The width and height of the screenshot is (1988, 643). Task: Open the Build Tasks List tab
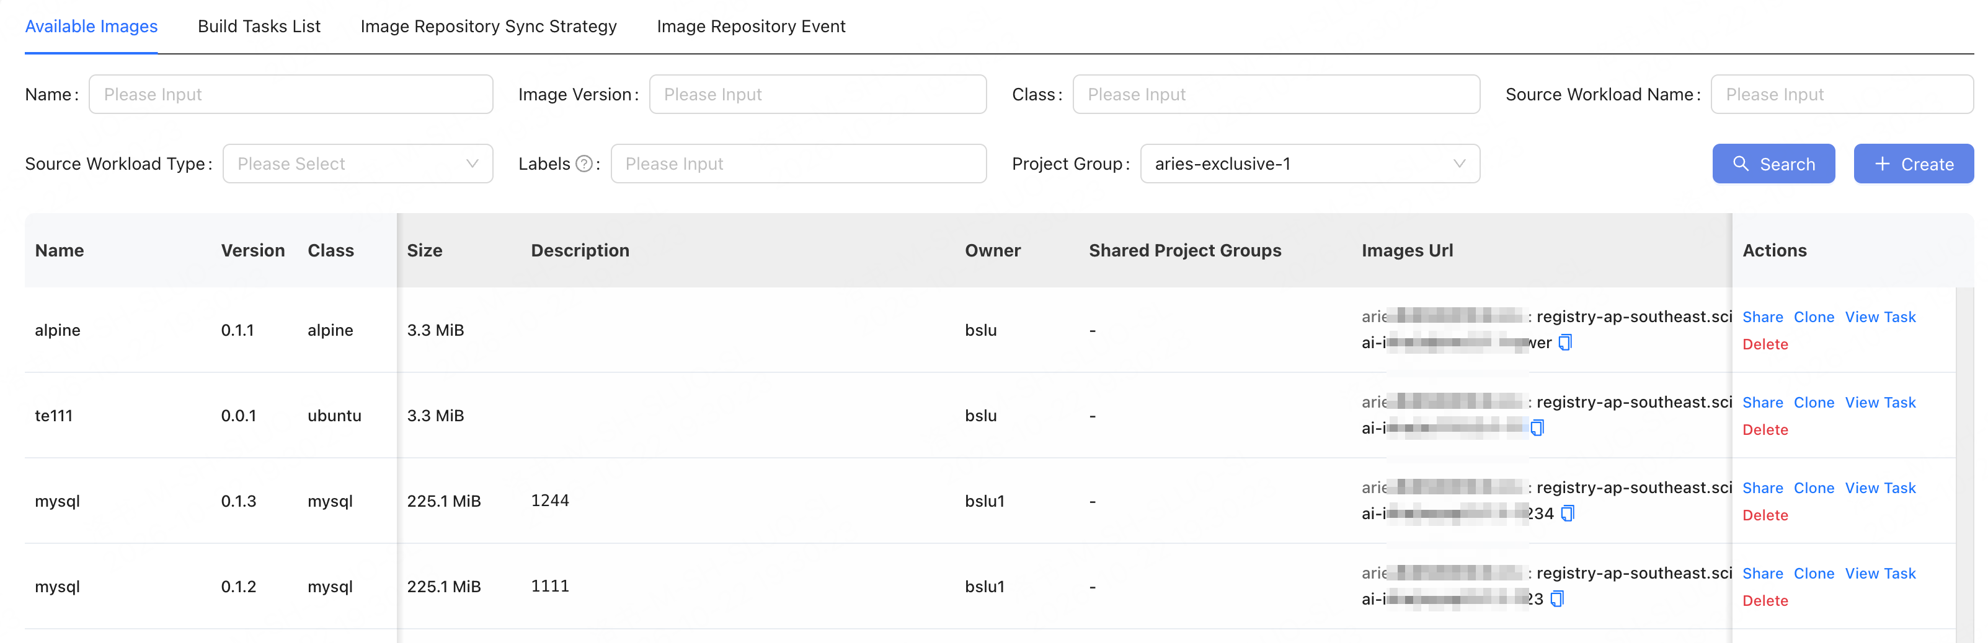coord(259,26)
